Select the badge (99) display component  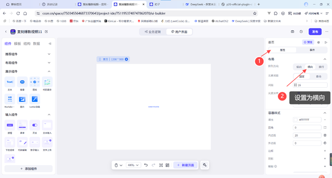[22, 82]
